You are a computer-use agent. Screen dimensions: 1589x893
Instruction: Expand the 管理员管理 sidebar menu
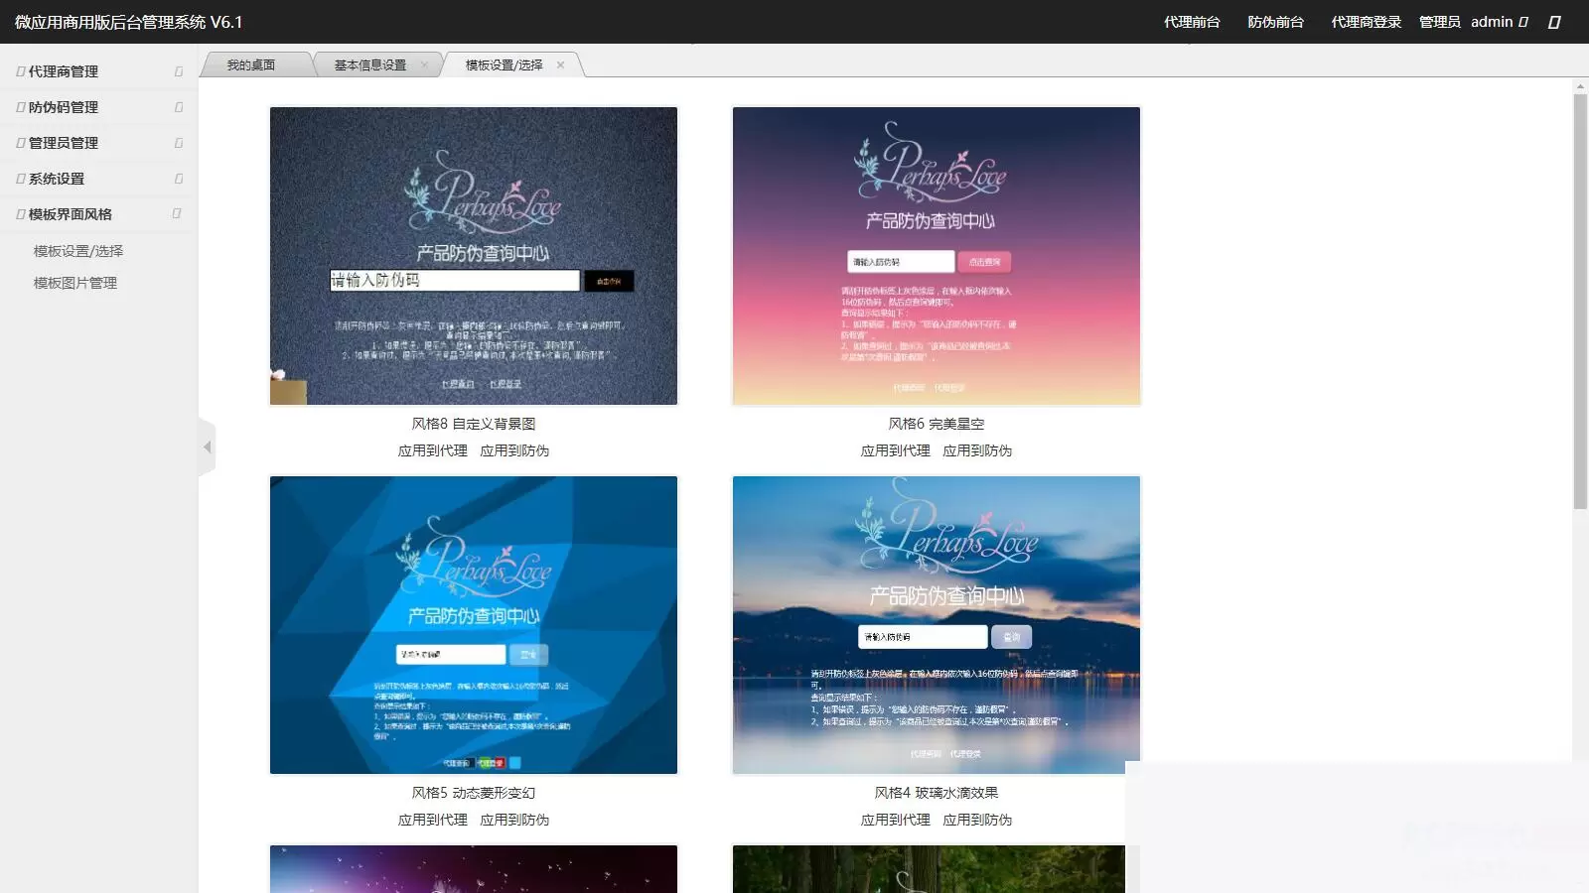click(98, 143)
